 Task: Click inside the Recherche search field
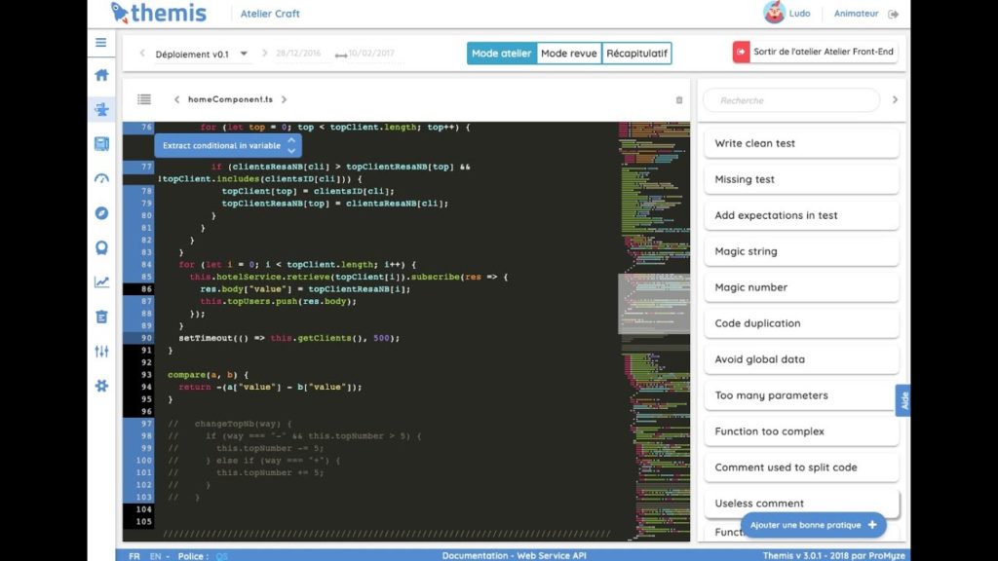point(789,99)
